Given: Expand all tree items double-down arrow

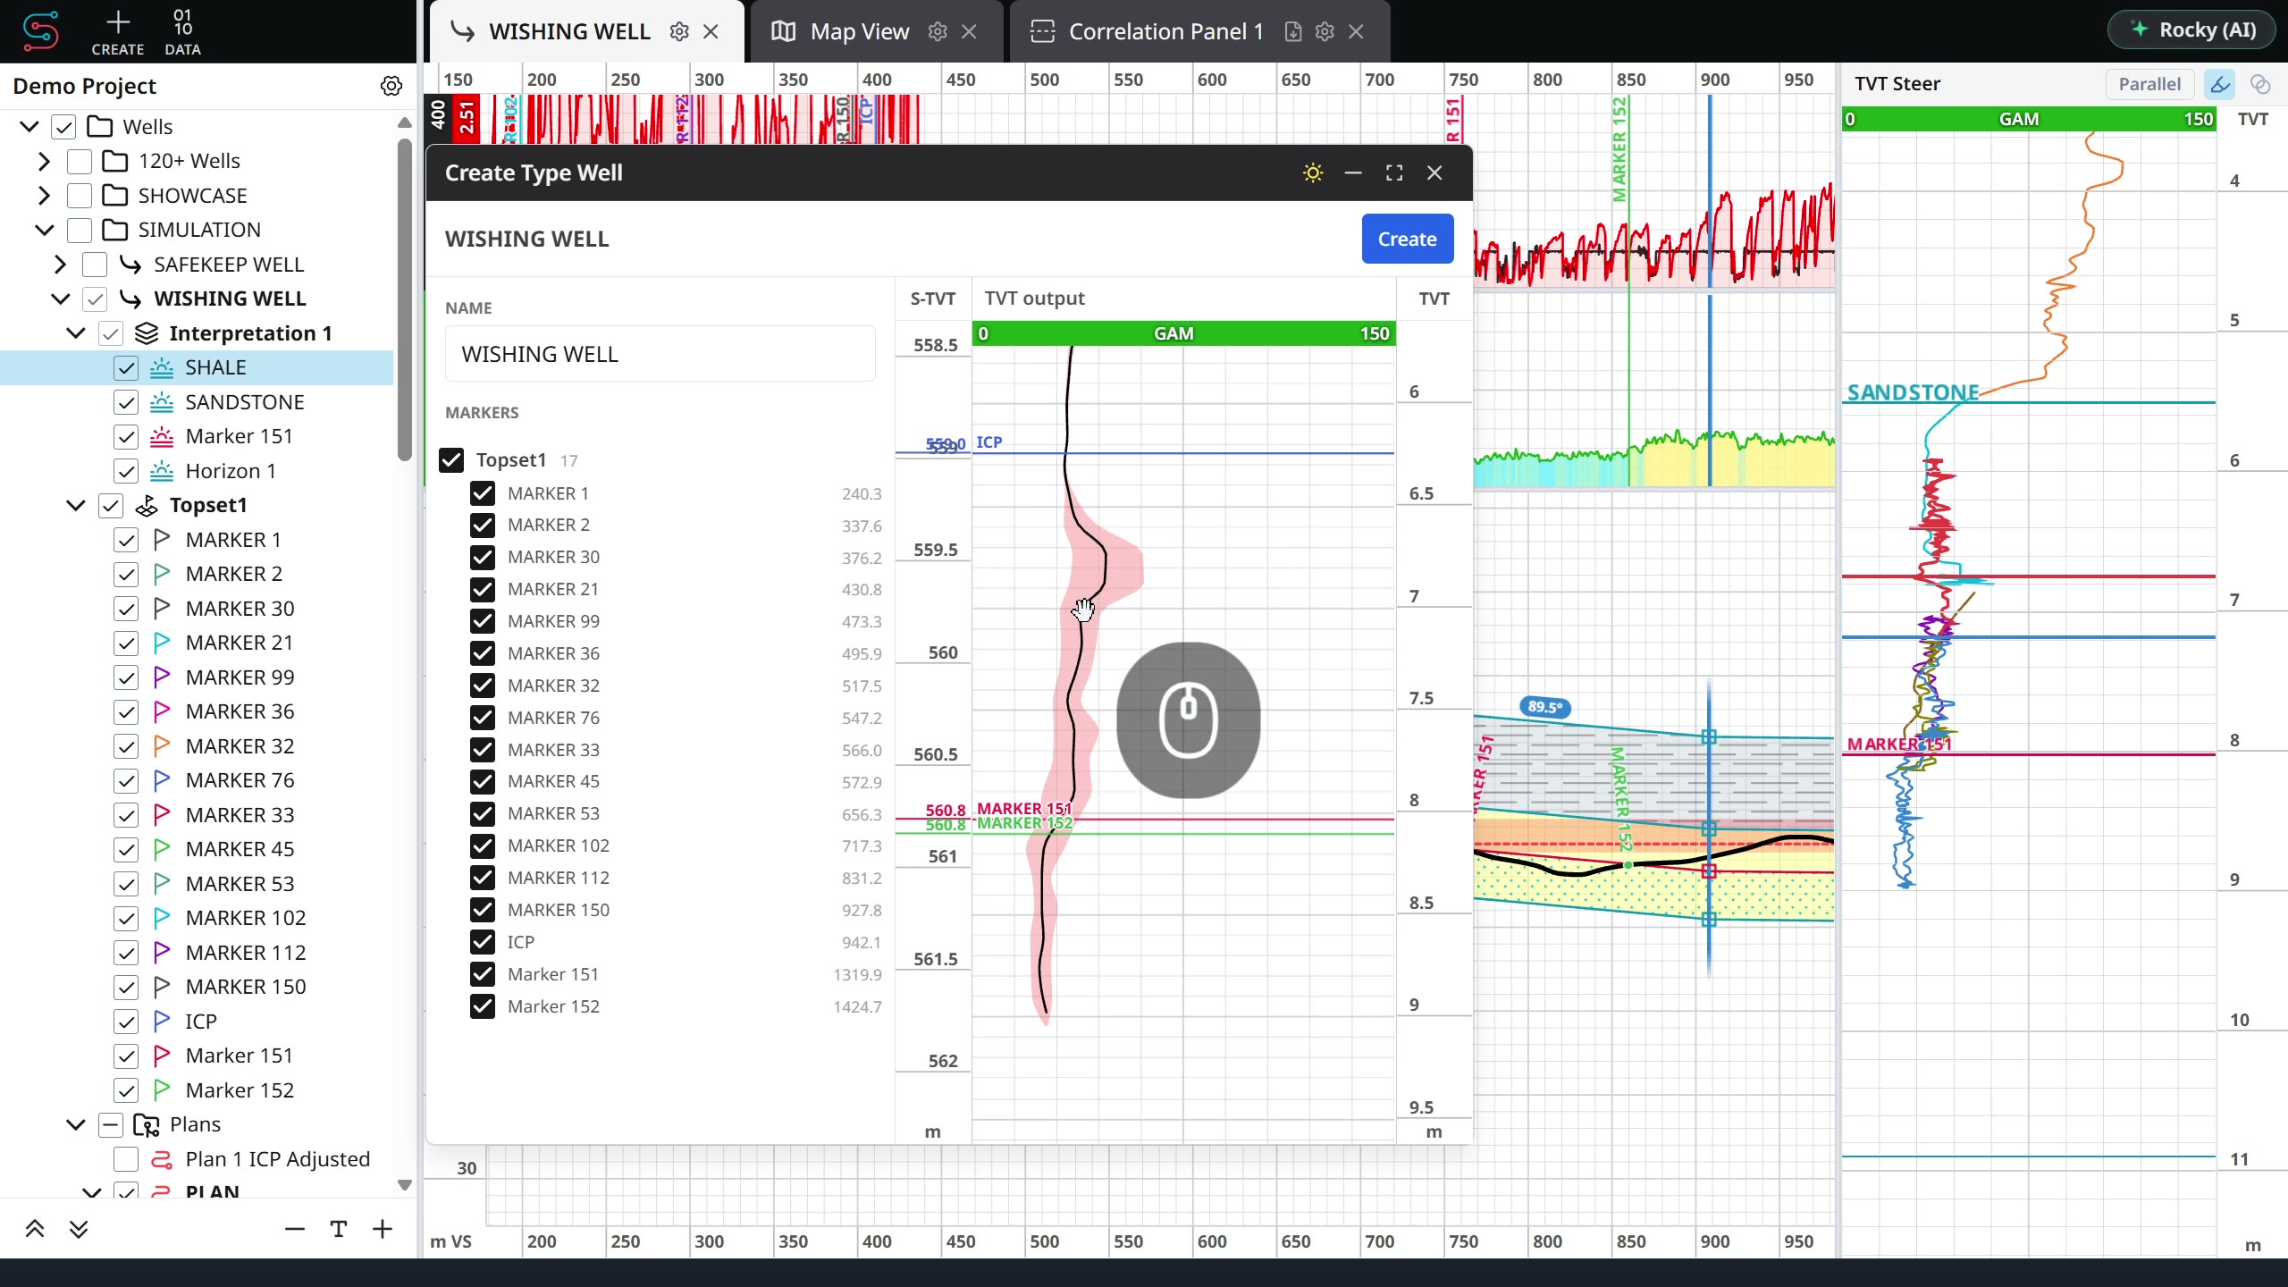Looking at the screenshot, I should coord(79,1229).
